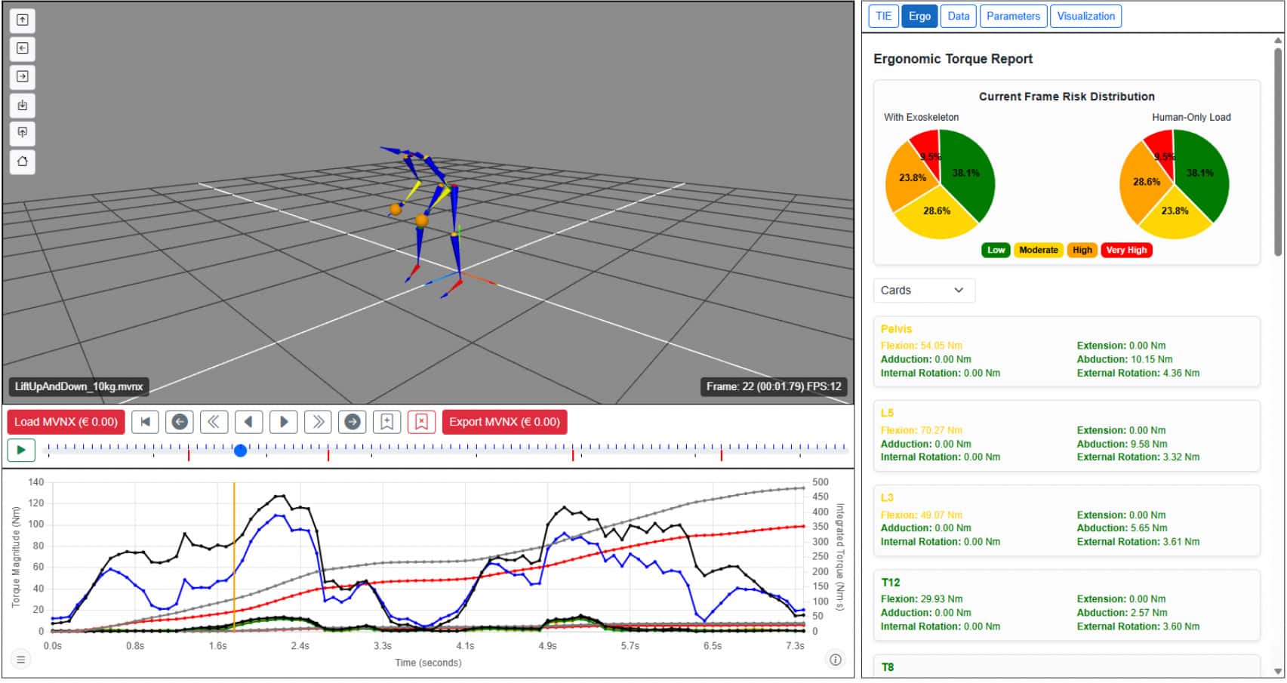This screenshot has width=1287, height=683.
Task: Open the TIE tab
Action: pos(883,16)
